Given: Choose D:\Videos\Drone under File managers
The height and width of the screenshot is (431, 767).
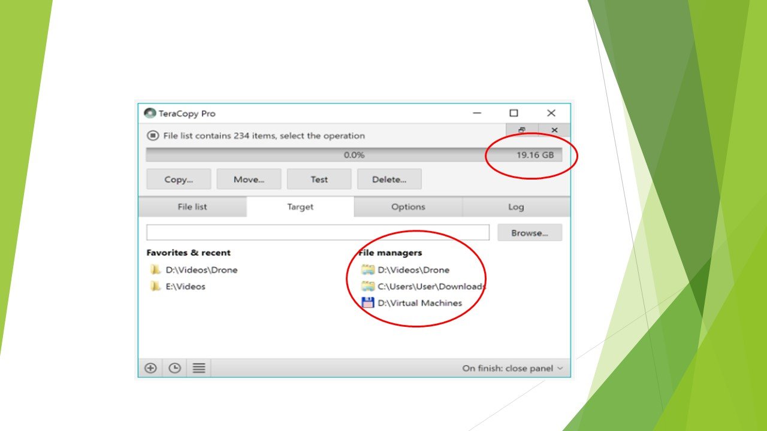Looking at the screenshot, I should click(x=413, y=270).
